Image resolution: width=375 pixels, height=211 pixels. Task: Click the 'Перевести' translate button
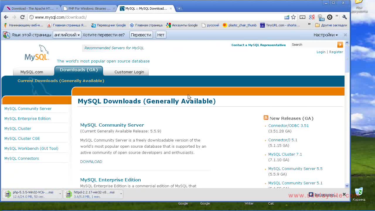(141, 35)
